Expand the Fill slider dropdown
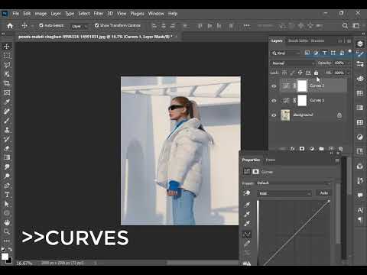 pos(349,73)
